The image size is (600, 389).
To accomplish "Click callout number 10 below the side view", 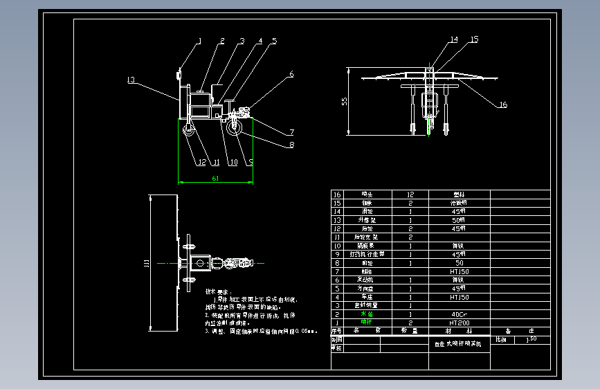I will point(233,163).
